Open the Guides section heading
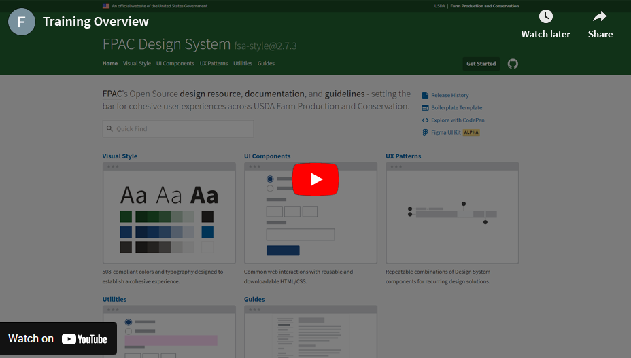The width and height of the screenshot is (631, 358). (254, 300)
